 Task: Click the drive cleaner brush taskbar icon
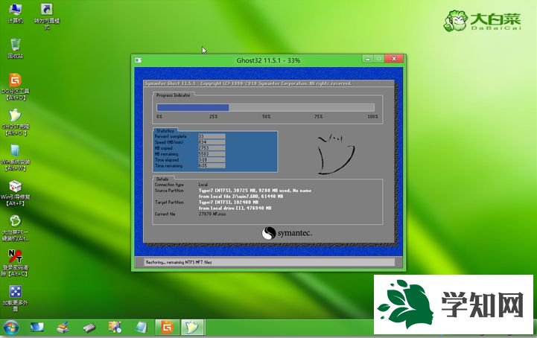(x=63, y=328)
